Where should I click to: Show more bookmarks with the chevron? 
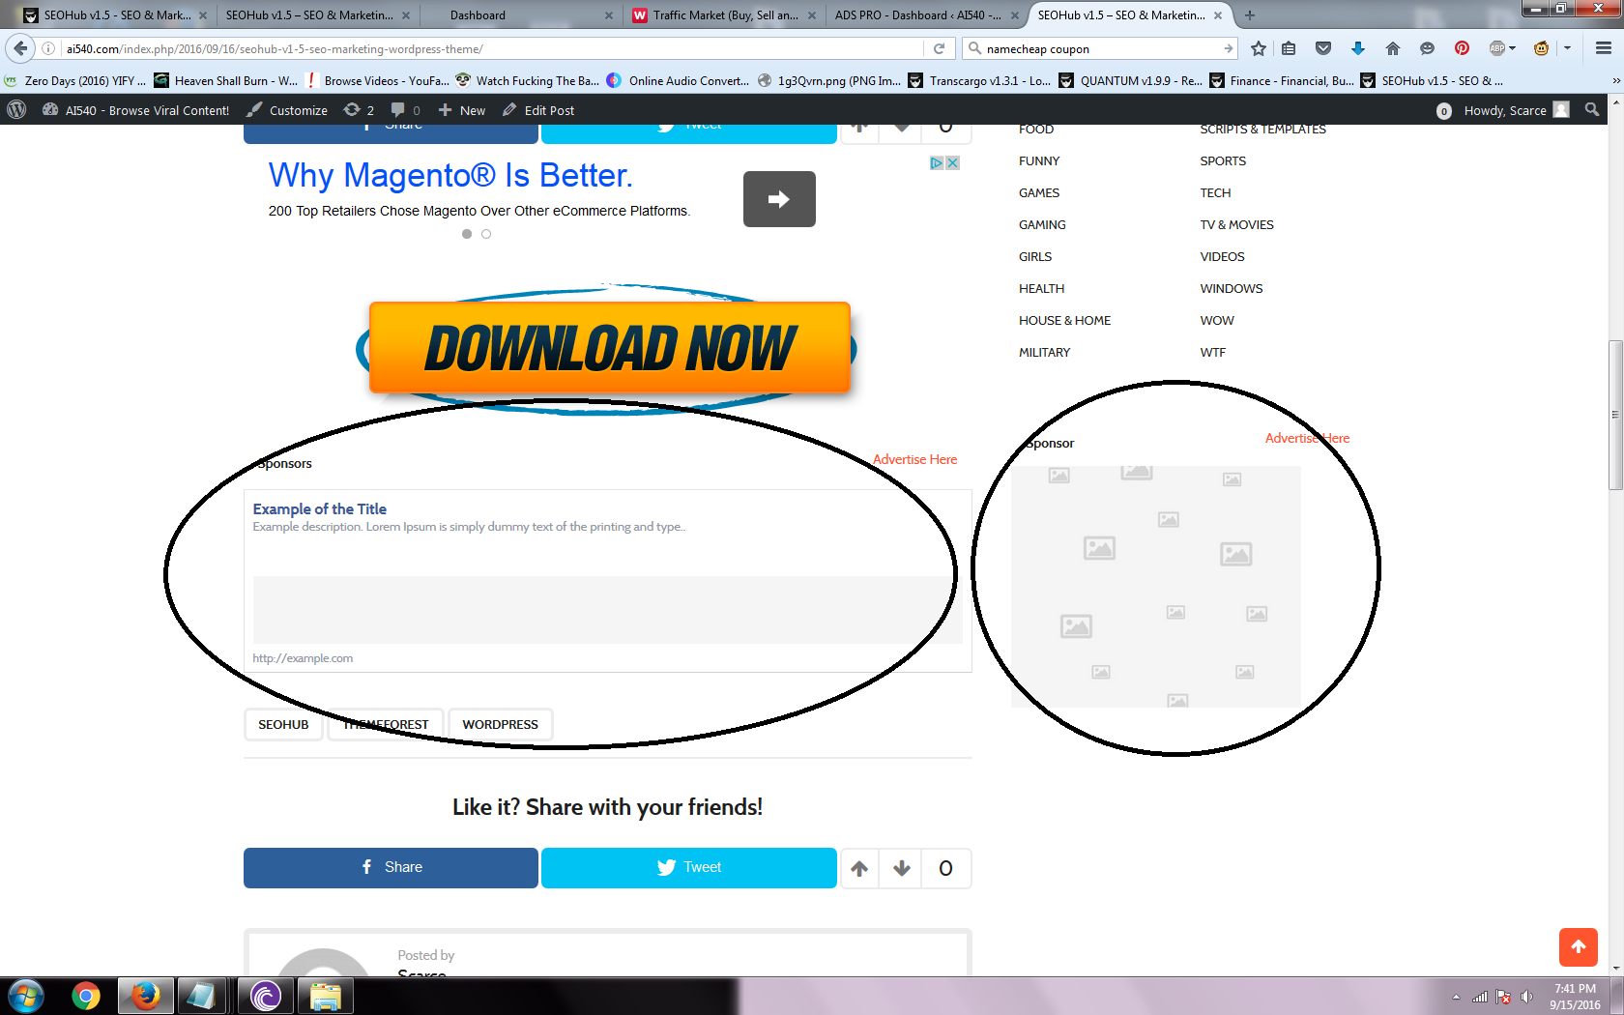(x=1616, y=81)
